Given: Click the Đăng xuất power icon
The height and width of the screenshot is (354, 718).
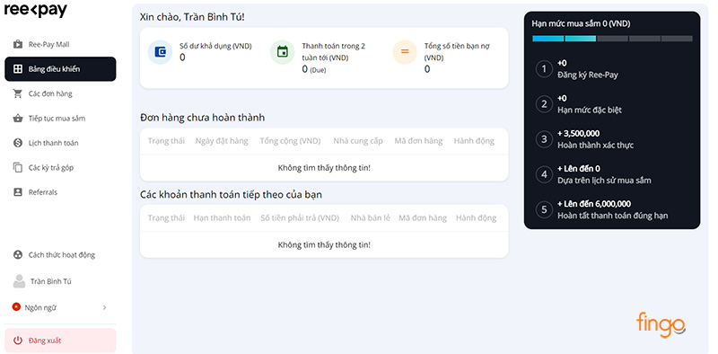Looking at the screenshot, I should 18,341.
